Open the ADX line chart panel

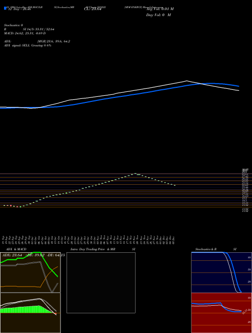[x=30, y=272]
